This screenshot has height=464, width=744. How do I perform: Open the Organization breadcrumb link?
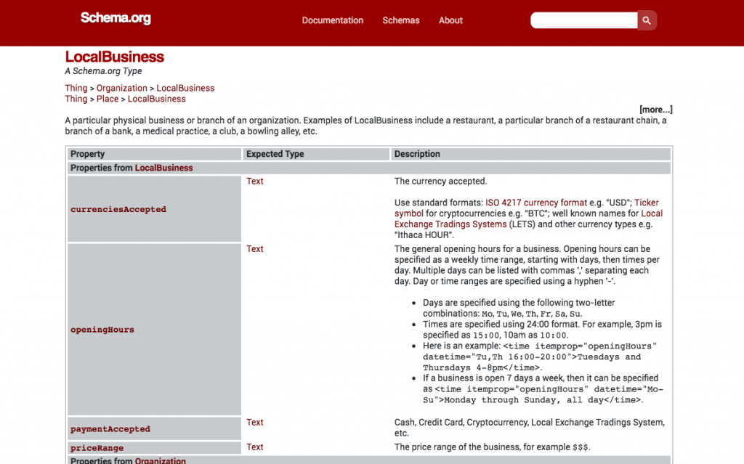pyautogui.click(x=122, y=89)
